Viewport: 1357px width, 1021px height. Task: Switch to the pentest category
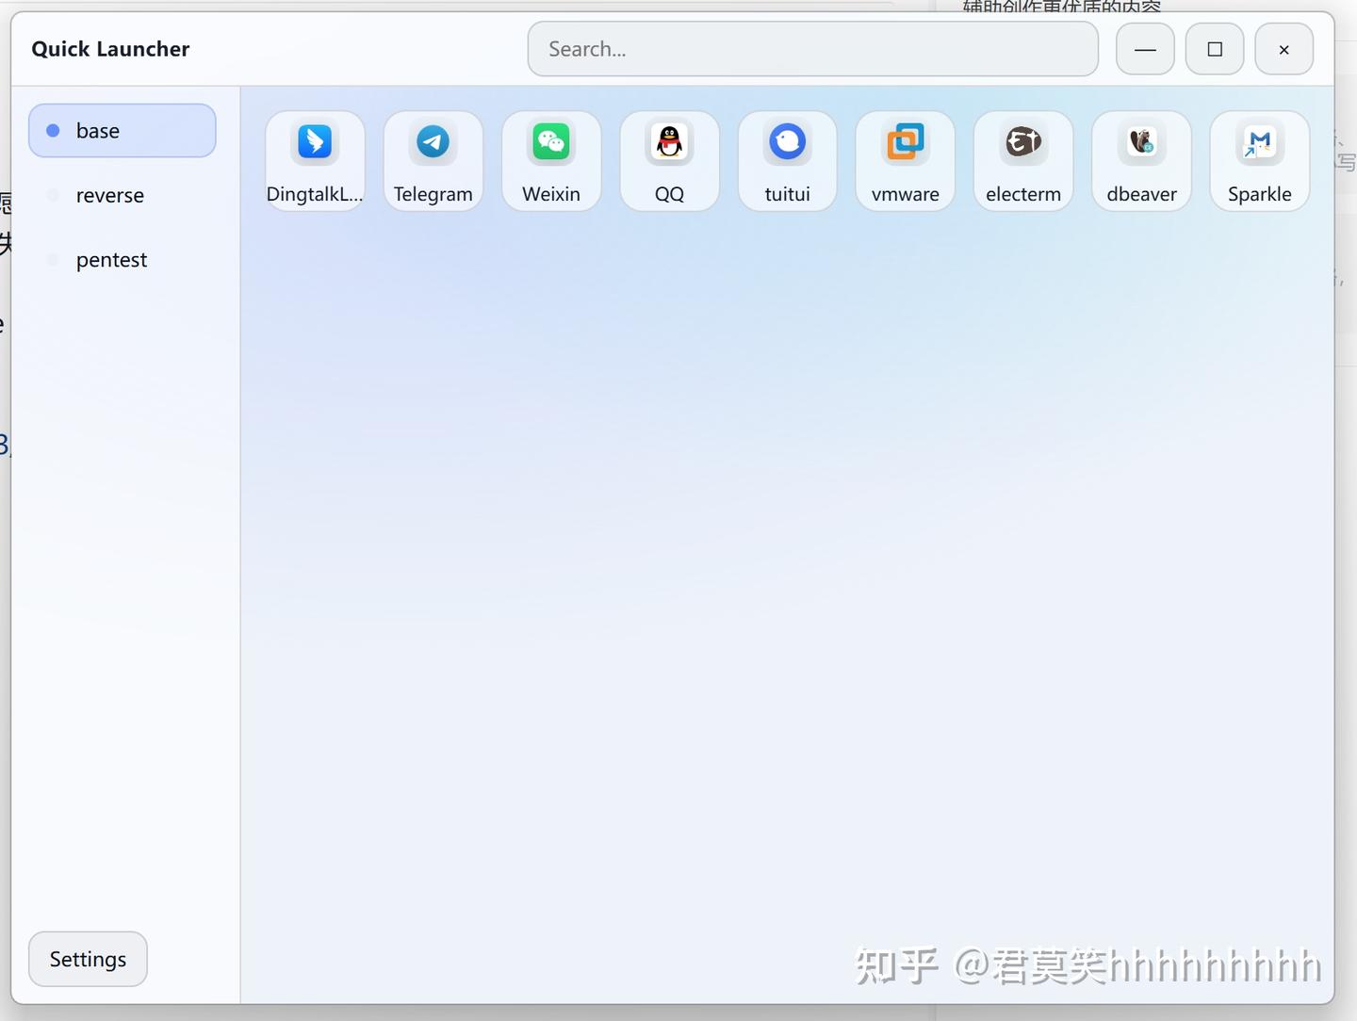pyautogui.click(x=123, y=259)
